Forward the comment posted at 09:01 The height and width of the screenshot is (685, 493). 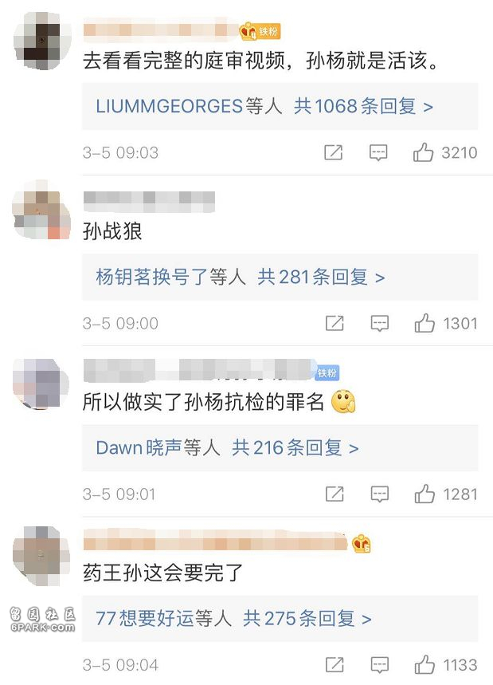(335, 494)
